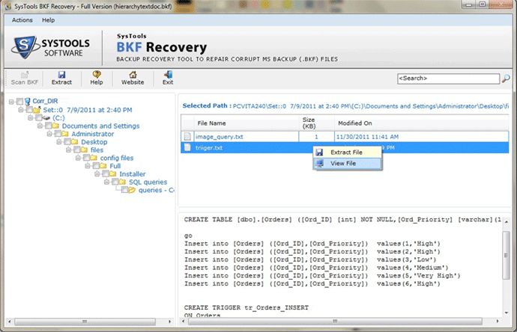Click the Extract File disk icon in context menu

[x=319, y=153]
